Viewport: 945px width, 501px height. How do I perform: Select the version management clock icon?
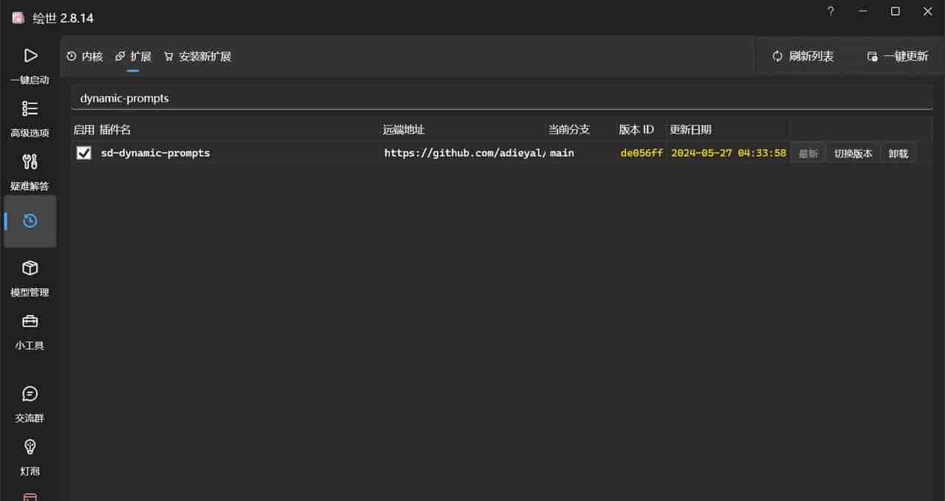click(30, 221)
